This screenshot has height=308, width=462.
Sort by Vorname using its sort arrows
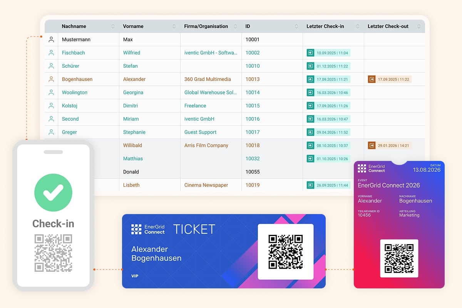174,27
